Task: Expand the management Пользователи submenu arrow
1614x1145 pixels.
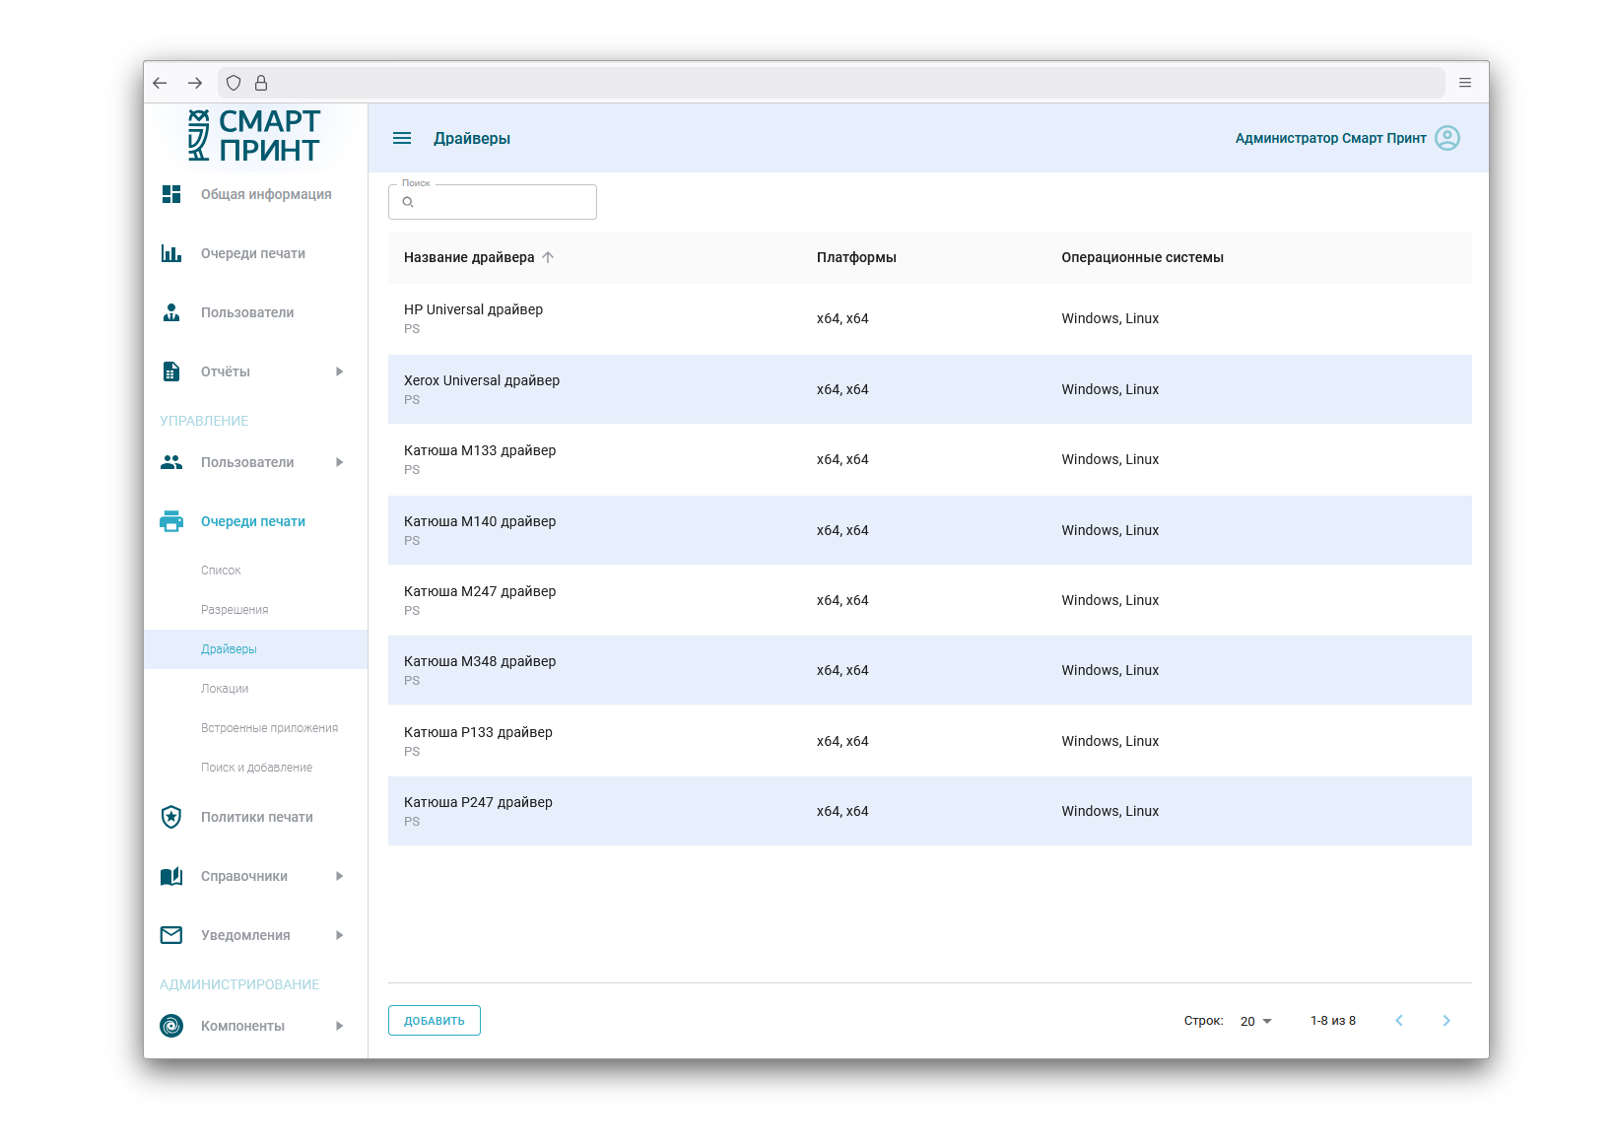Action: [x=339, y=462]
